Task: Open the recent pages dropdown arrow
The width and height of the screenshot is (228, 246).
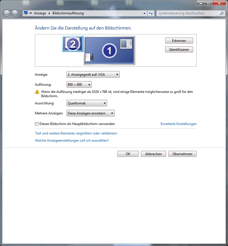Action: 20,13
